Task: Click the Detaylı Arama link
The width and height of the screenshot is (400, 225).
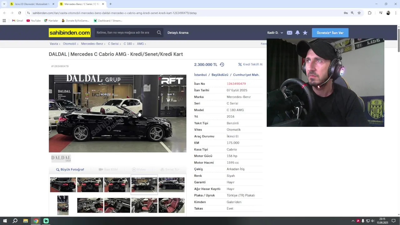Action: (178, 33)
